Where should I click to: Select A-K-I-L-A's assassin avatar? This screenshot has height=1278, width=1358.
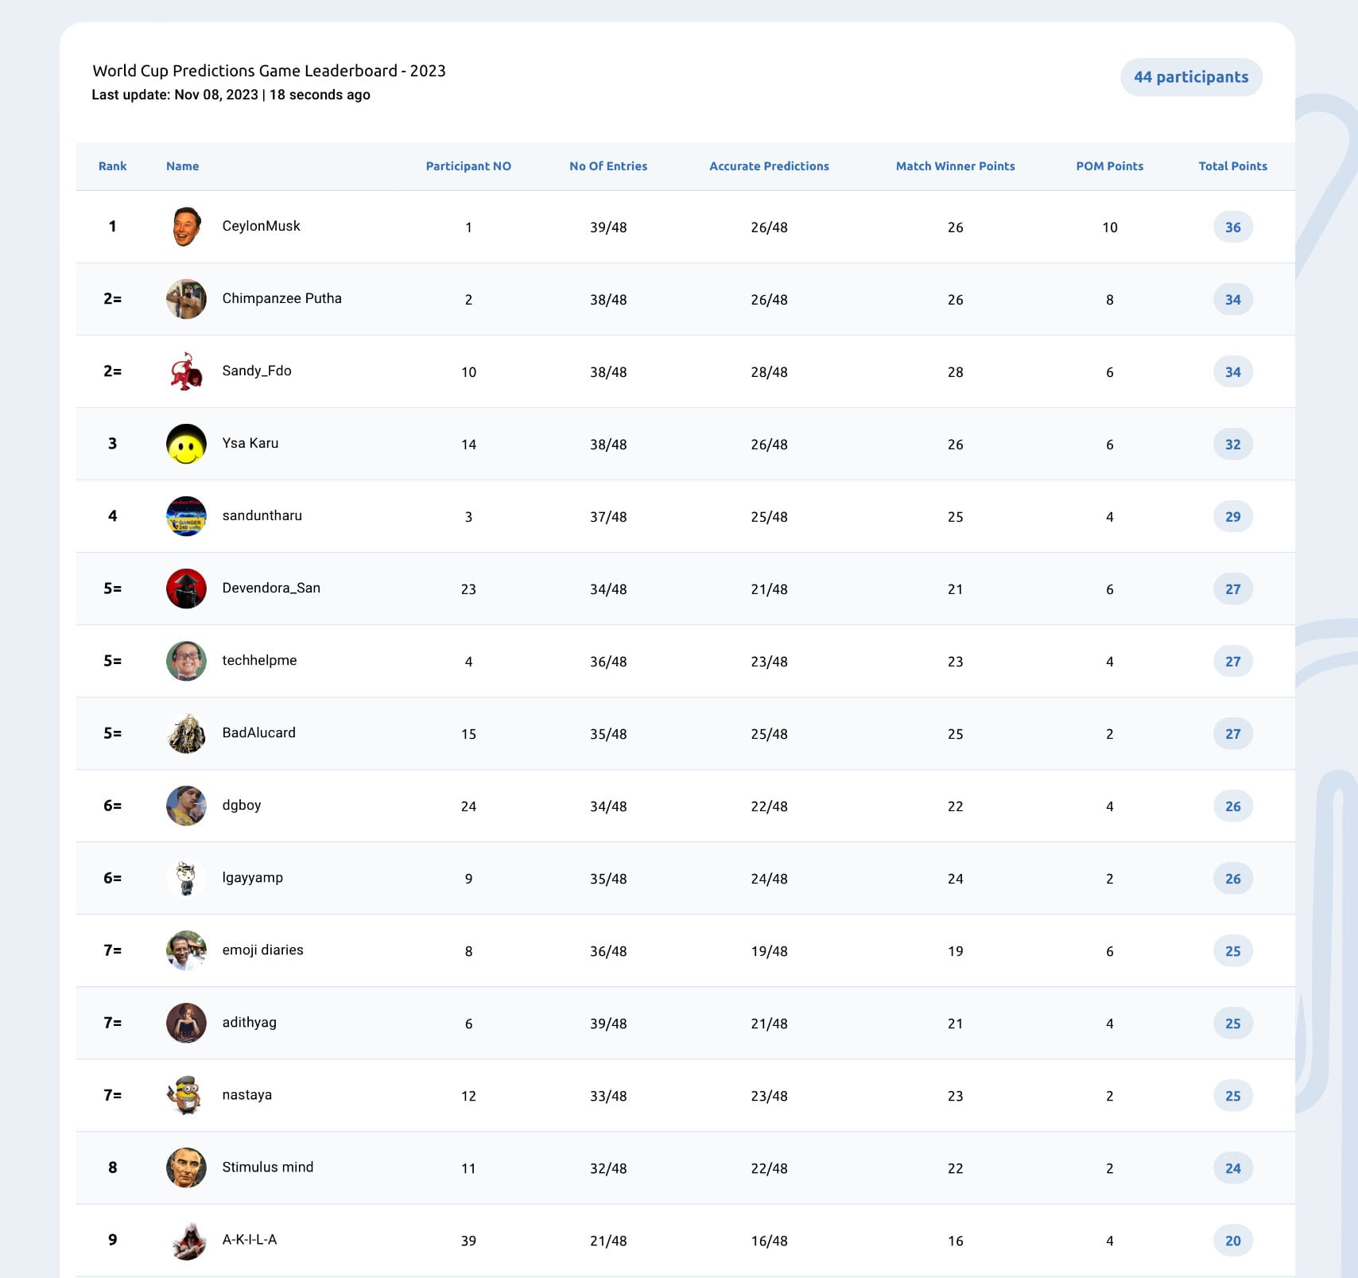coord(186,1240)
